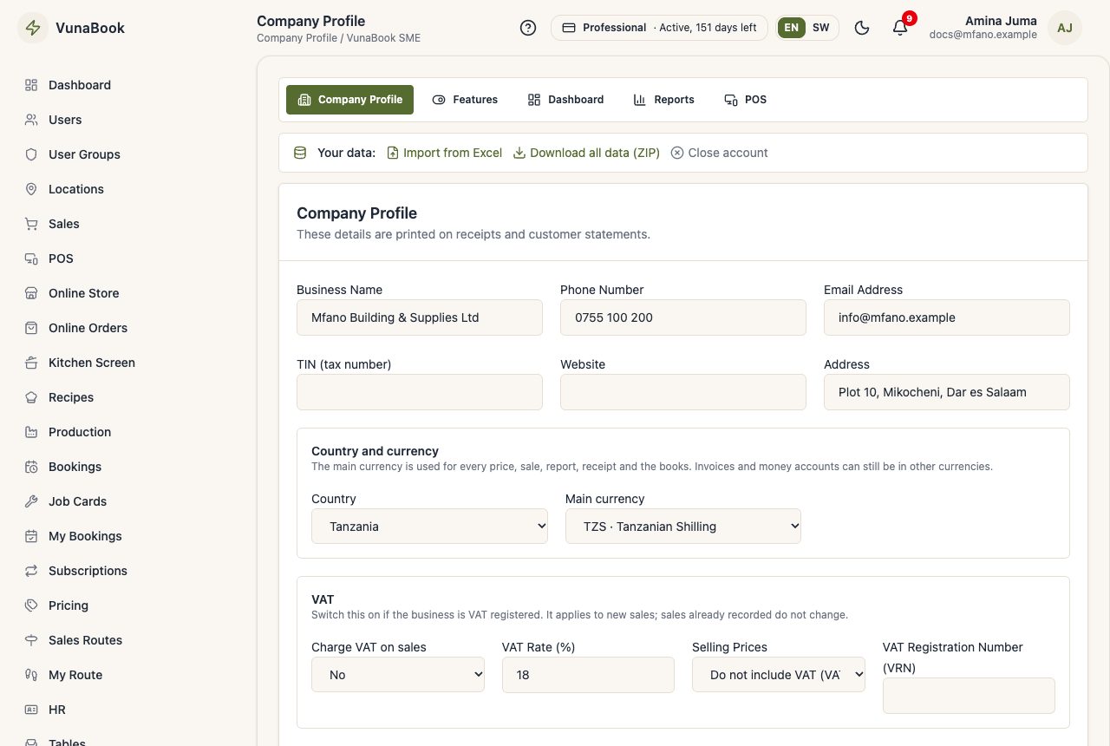Switch to the Features tab
This screenshot has height=746, width=1110.
(x=465, y=100)
